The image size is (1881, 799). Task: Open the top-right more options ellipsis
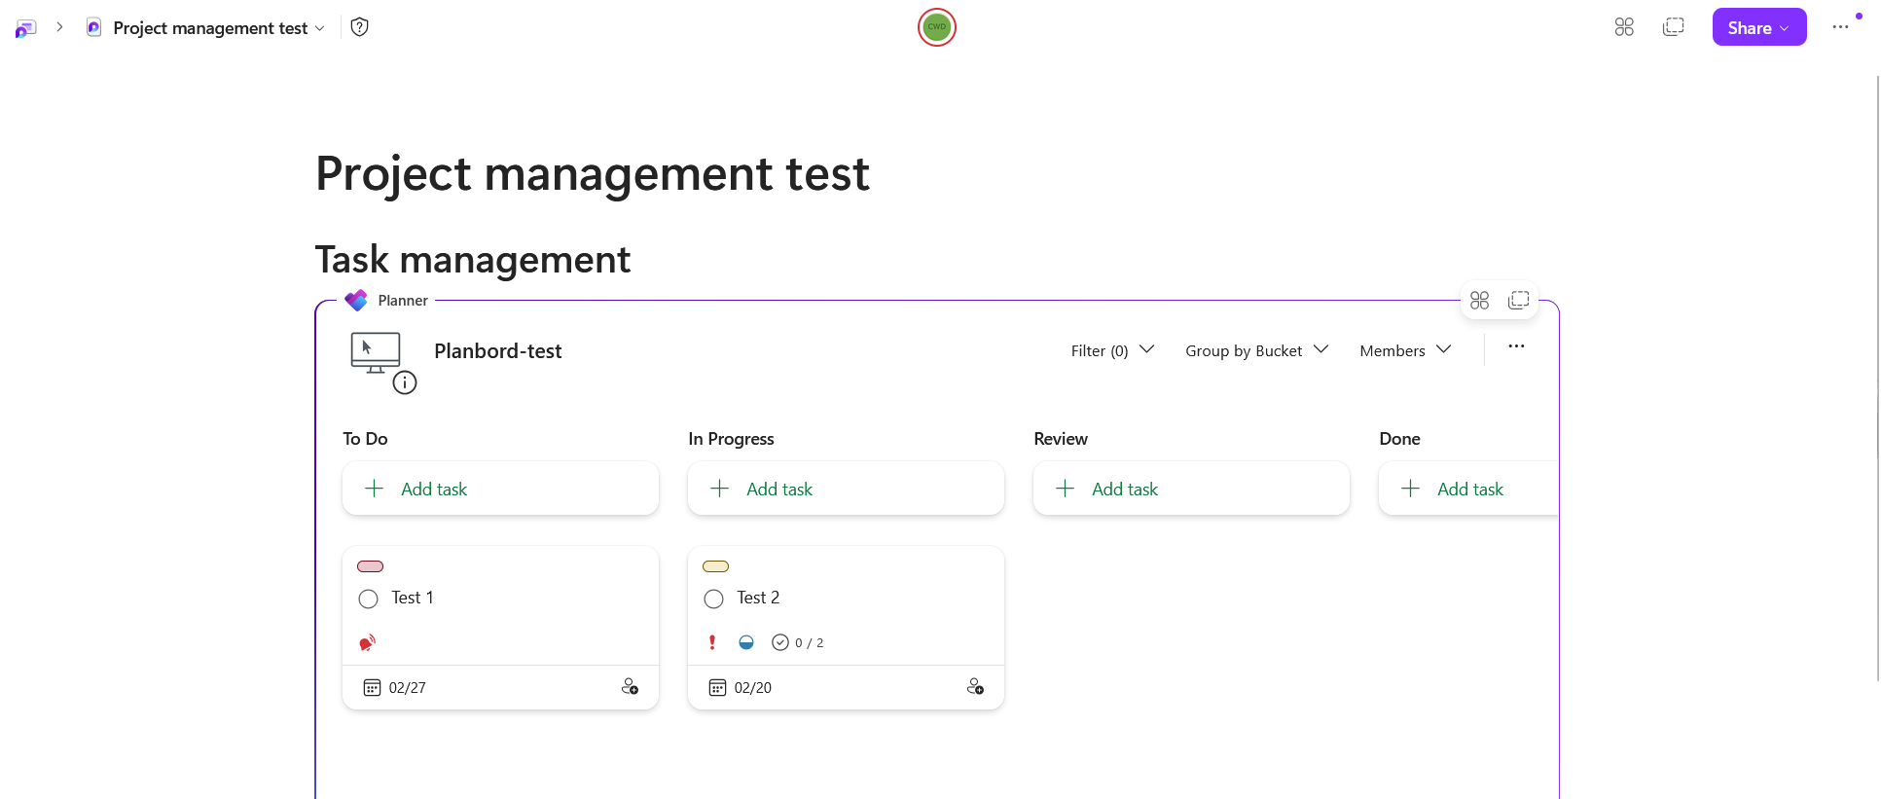[1840, 27]
